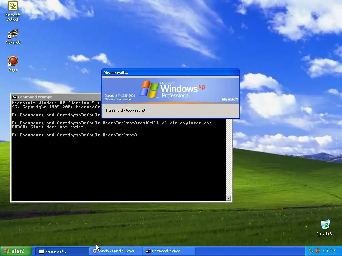Open the Command Prompt window's title bar icon
Image resolution: width=342 pixels, height=256 pixels.
(x=14, y=97)
